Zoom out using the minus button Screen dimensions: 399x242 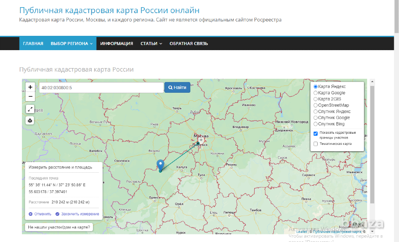(30, 96)
